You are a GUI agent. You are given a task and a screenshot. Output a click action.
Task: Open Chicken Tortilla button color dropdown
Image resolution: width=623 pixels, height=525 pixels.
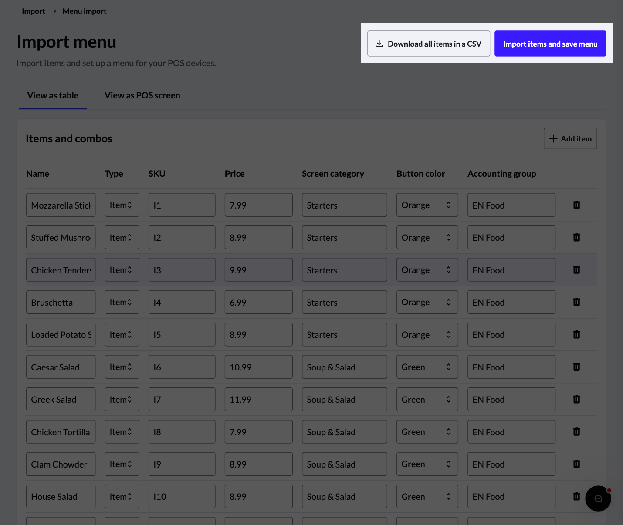tap(427, 432)
